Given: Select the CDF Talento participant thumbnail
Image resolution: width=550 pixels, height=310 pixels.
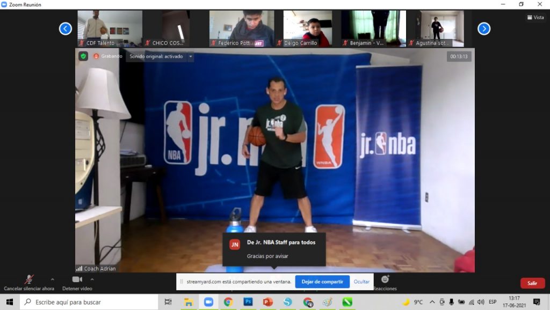Looking at the screenshot, I should click(110, 29).
